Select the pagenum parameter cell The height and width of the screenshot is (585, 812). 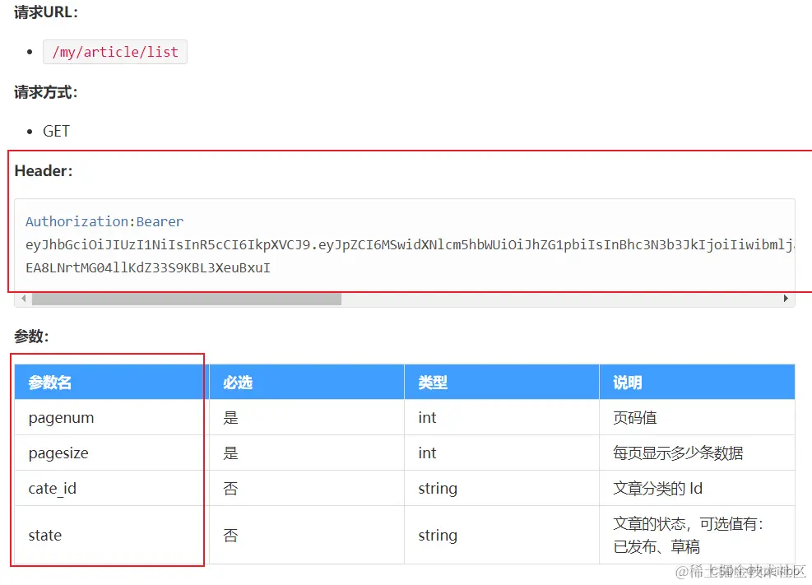[x=111, y=417]
